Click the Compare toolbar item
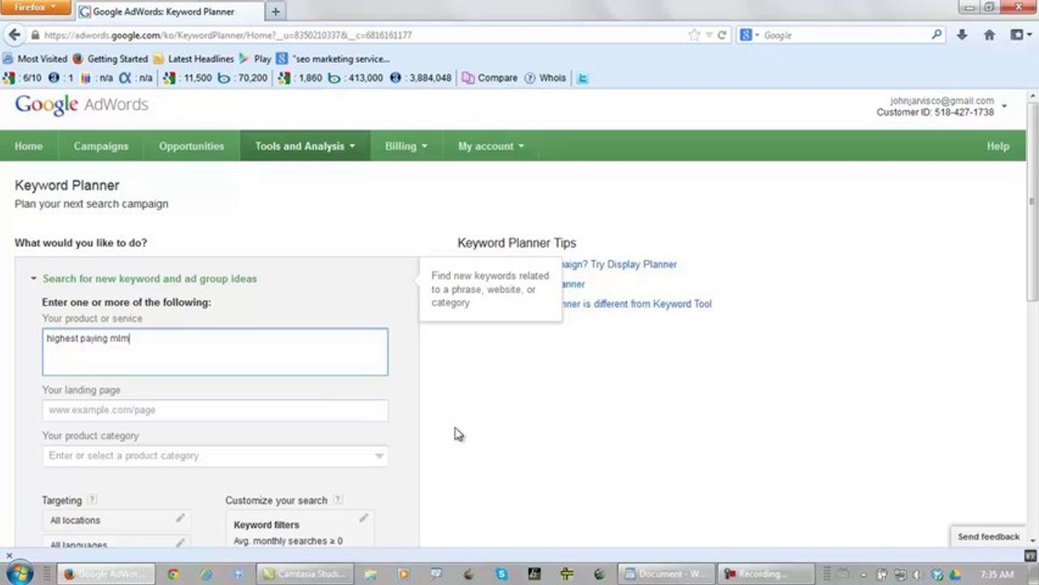The image size is (1039, 585). pos(490,78)
